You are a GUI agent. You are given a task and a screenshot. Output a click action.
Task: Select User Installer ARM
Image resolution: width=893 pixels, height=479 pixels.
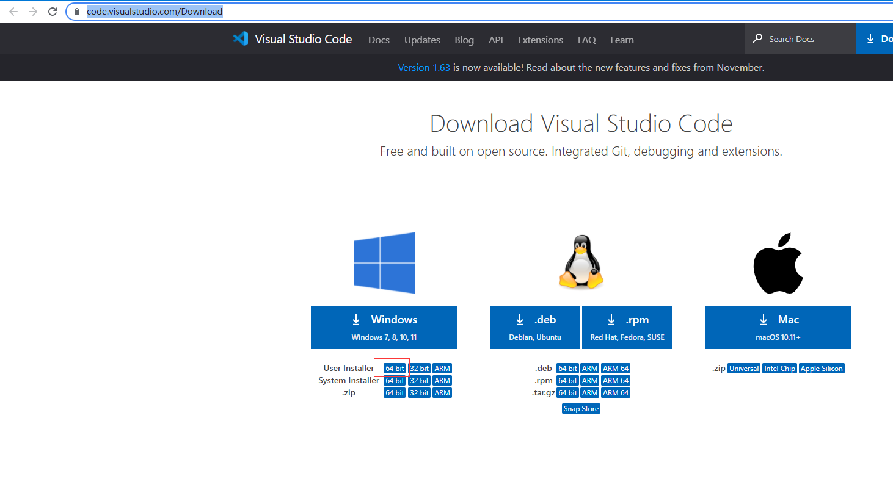pos(442,369)
